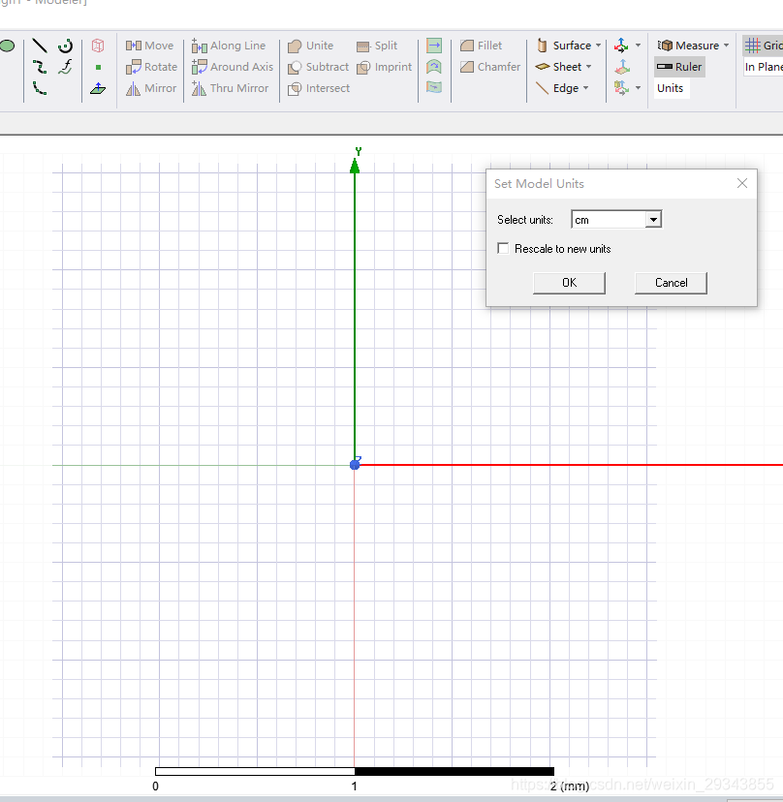The height and width of the screenshot is (802, 783).
Task: Expand the Surface dropdown menu
Action: click(x=598, y=46)
